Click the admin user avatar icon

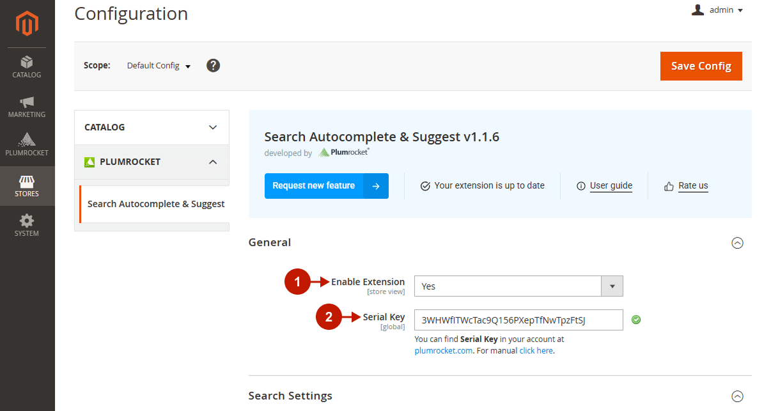698,10
